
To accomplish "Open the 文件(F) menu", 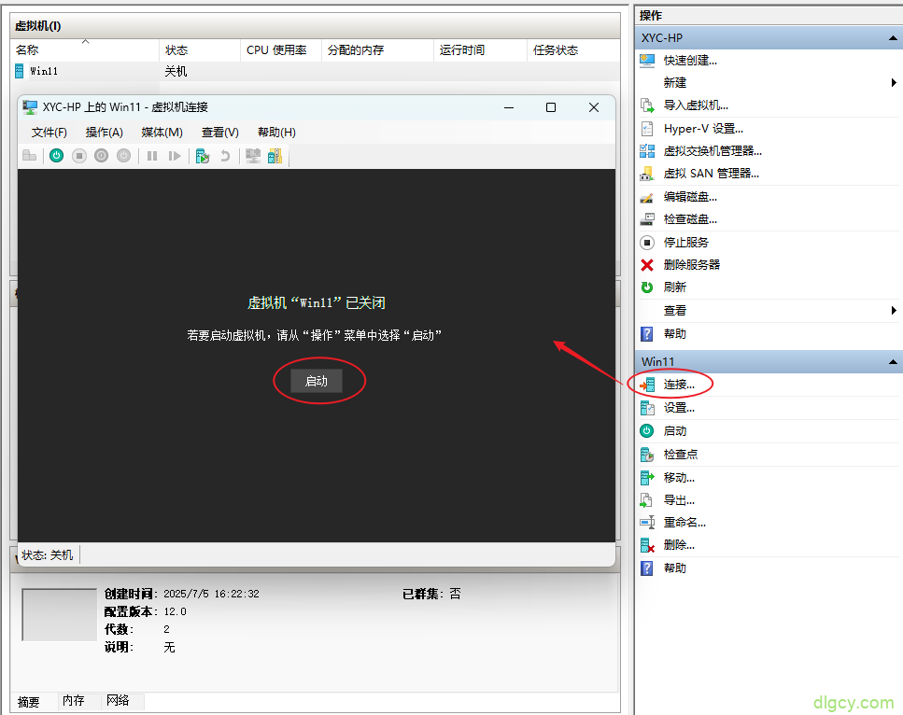I will tap(49, 133).
